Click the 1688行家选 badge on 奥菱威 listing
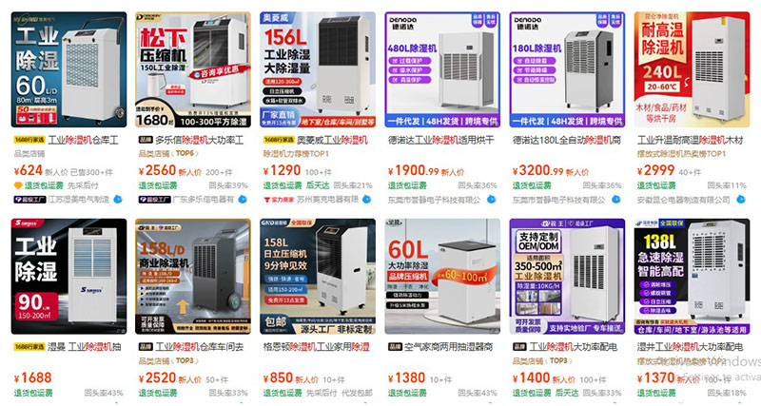This screenshot has height=406, width=761. [x=279, y=140]
